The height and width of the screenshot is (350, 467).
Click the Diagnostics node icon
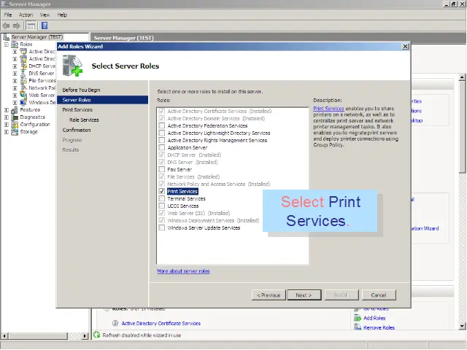[x=15, y=117]
